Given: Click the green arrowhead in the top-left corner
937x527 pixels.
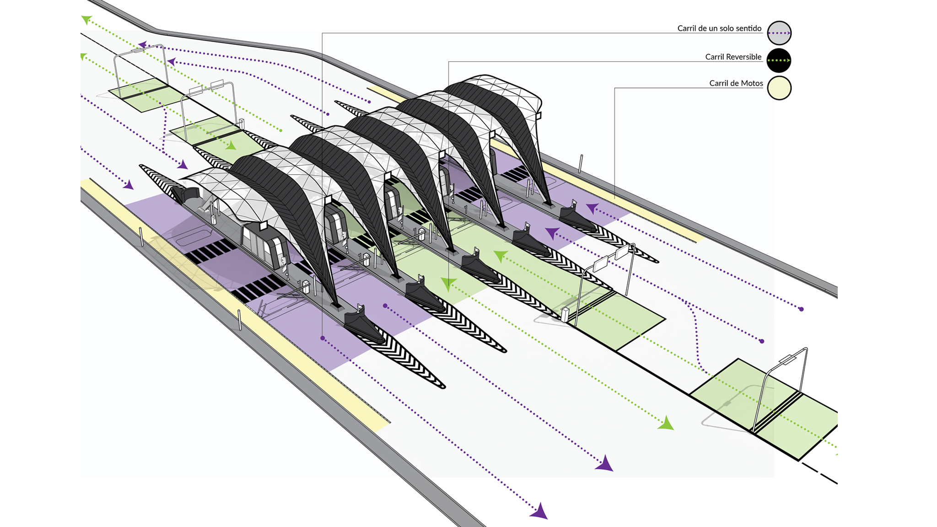Looking at the screenshot, I should point(86,19).
